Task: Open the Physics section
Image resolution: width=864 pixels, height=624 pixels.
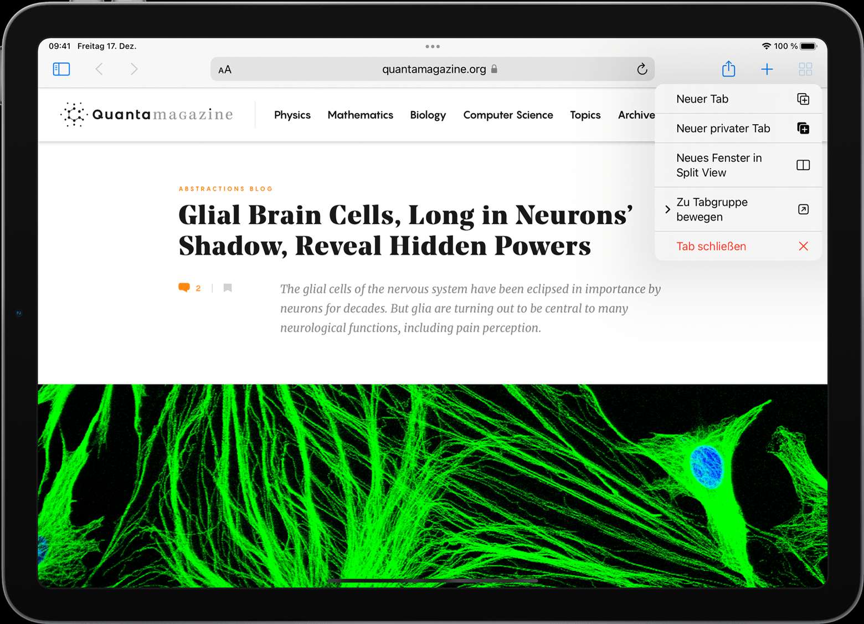Action: point(292,115)
